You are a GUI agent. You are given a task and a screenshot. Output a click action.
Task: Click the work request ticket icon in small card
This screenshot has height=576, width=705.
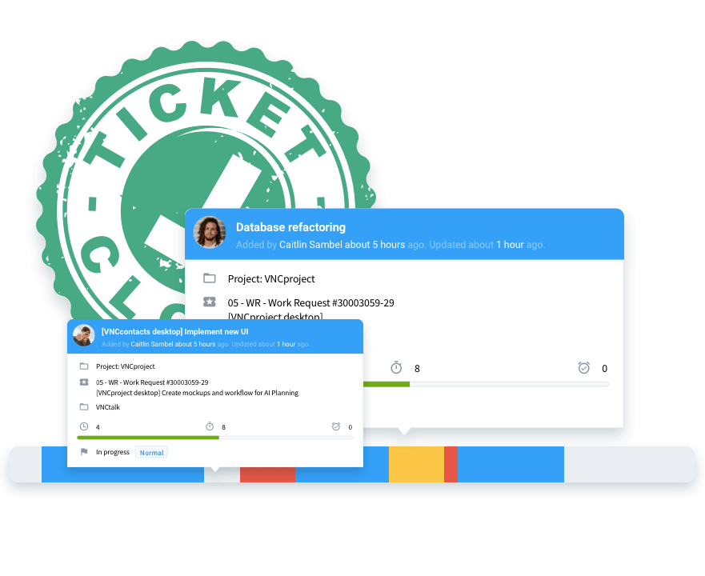tap(84, 382)
